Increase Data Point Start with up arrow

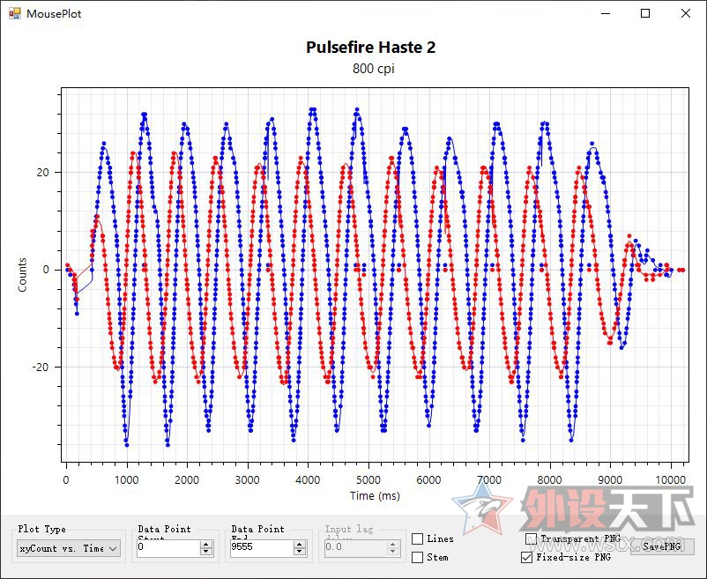206,545
